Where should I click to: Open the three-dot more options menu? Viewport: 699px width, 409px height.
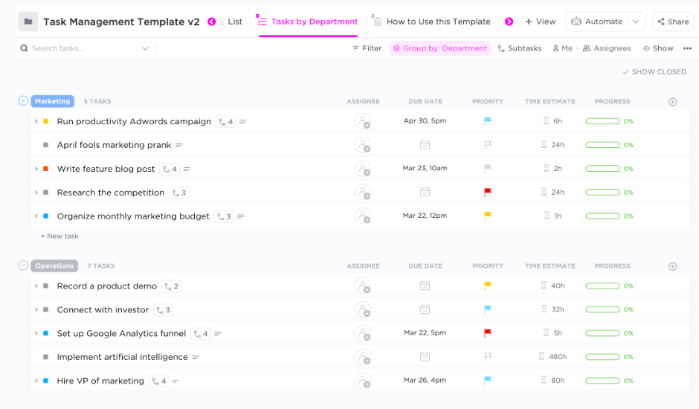pos(686,48)
